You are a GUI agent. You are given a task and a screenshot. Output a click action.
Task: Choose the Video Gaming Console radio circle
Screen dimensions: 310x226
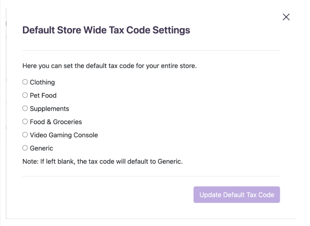(25, 135)
